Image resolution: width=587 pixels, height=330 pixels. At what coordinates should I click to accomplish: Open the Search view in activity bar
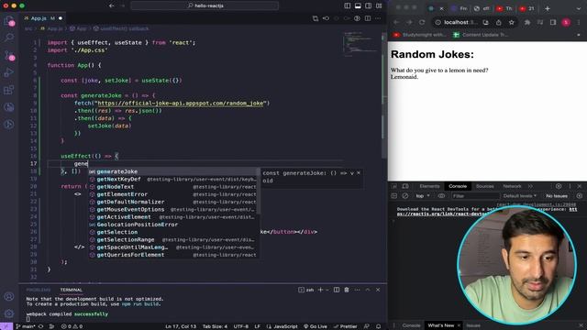tap(9, 38)
